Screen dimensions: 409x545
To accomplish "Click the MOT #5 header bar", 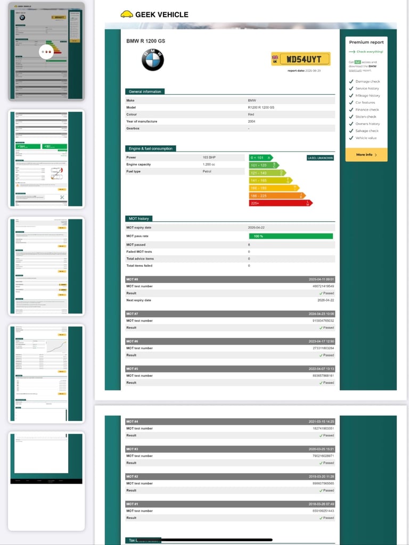I will [x=230, y=369].
